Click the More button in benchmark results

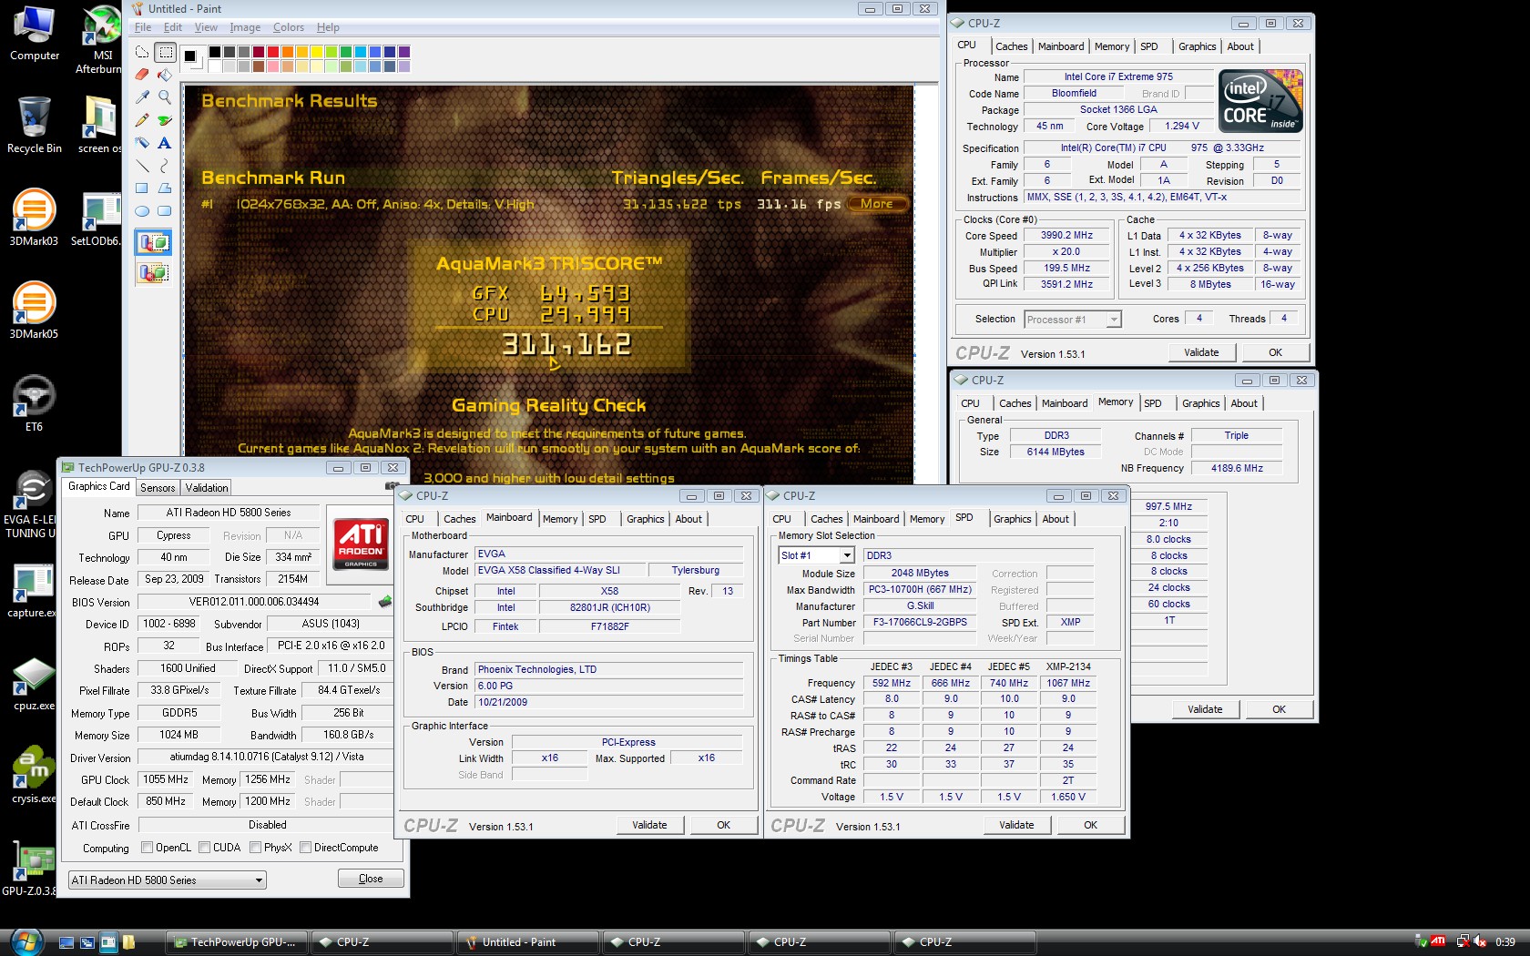click(x=876, y=204)
